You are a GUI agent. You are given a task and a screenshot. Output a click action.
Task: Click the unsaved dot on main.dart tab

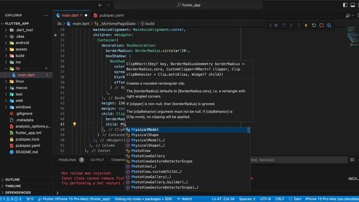86,15
